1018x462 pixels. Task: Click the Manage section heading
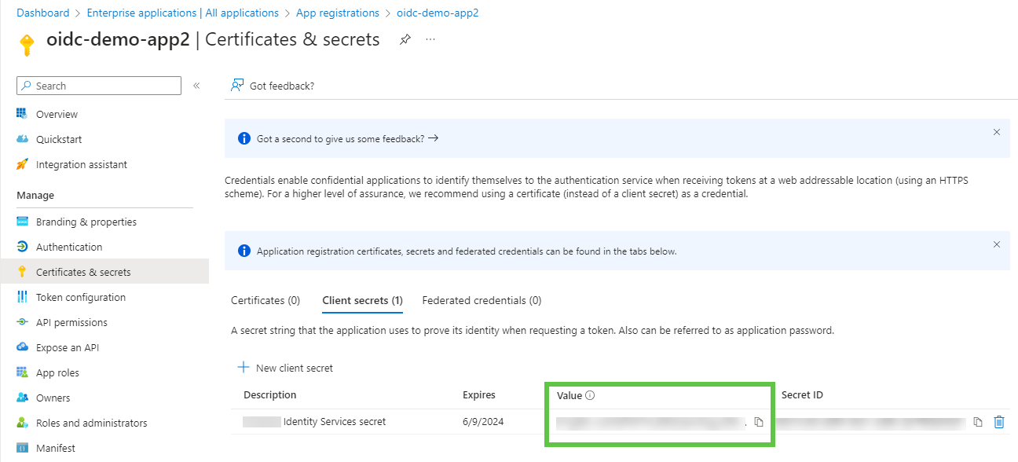click(35, 195)
